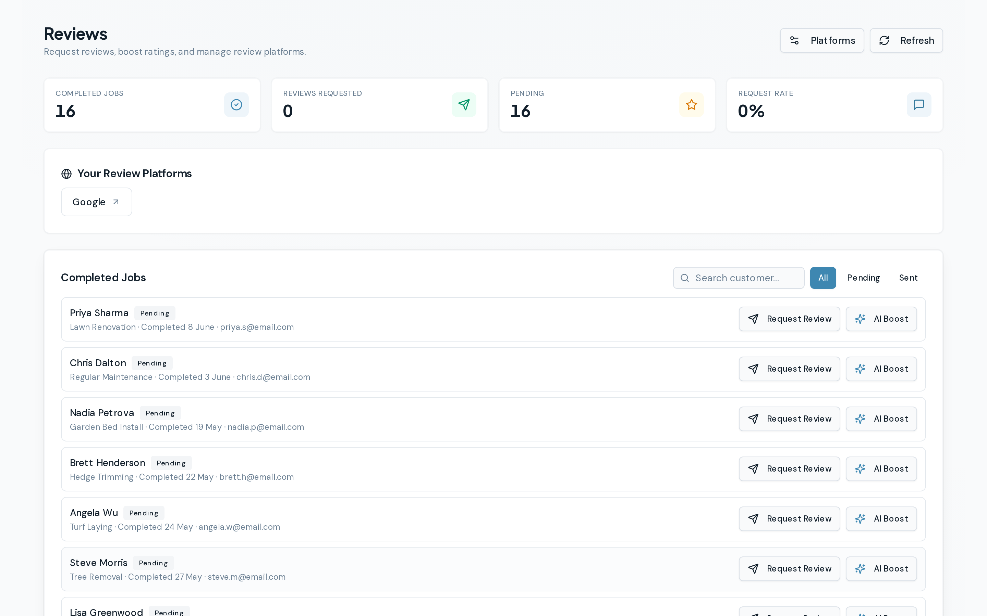987x616 pixels.
Task: Request Review for Brett Henderson
Action: pyautogui.click(x=789, y=469)
